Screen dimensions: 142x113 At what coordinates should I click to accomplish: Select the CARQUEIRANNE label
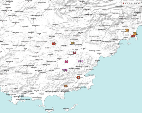coord(37,97)
